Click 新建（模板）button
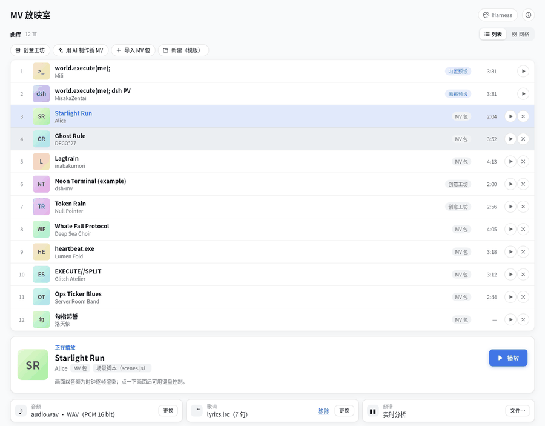This screenshot has height=426, width=545. [183, 50]
